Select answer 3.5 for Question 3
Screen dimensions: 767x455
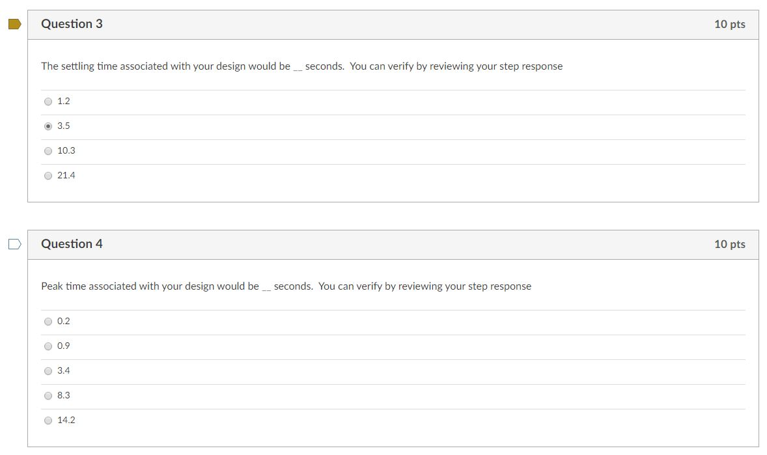click(x=48, y=126)
